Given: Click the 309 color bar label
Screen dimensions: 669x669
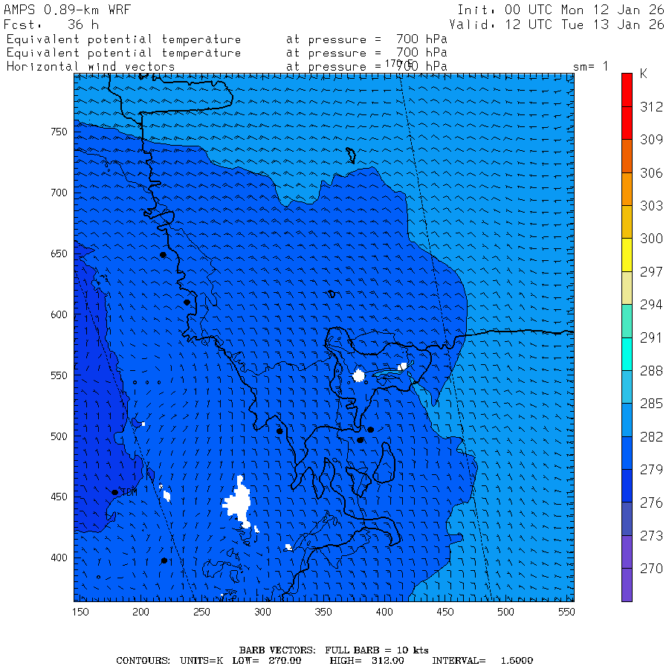Looking at the screenshot, I should [x=651, y=140].
